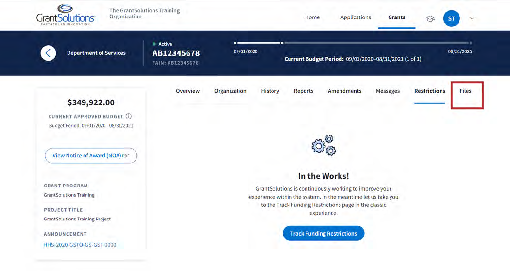Open the Organization tab
This screenshot has width=510, height=271.
click(x=230, y=91)
